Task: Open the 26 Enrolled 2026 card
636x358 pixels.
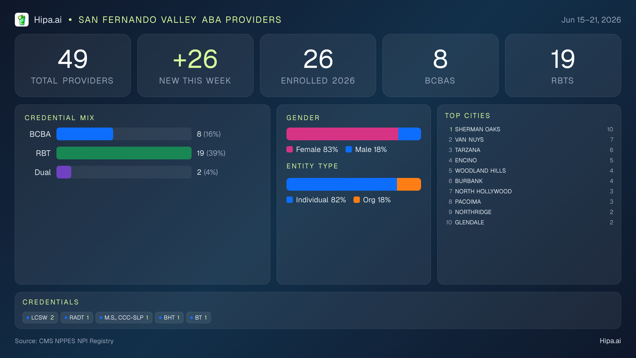Action: point(318,66)
